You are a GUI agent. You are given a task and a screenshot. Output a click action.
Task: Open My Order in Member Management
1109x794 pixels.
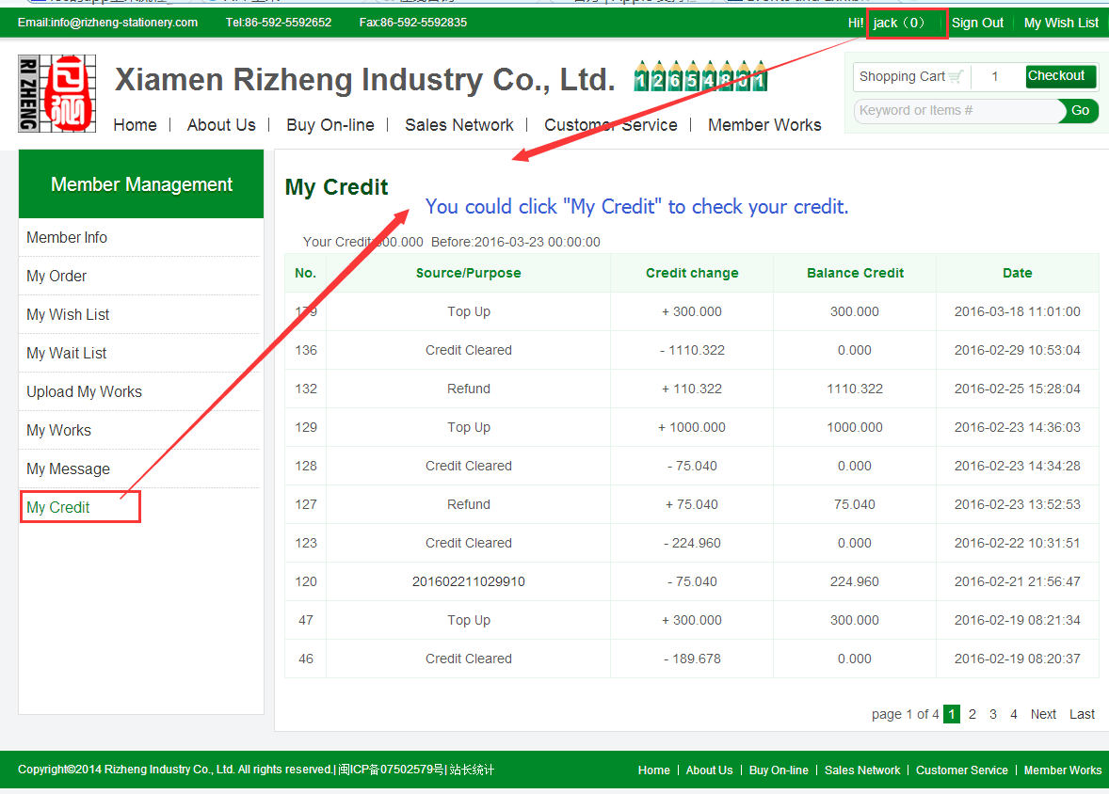point(56,276)
